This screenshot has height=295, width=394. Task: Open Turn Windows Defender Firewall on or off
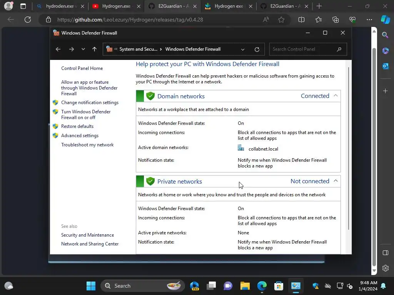(86, 114)
